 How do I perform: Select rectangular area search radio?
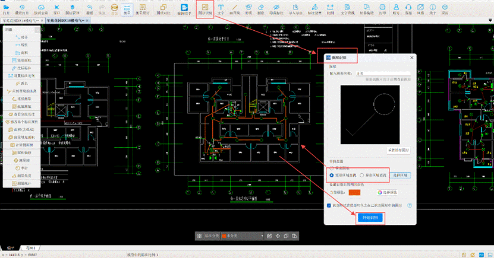click(332, 175)
